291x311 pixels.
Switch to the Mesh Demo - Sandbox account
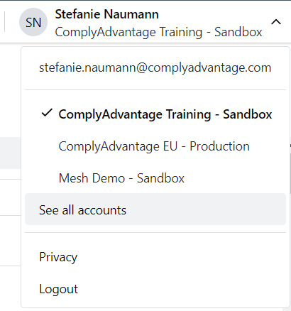121,178
